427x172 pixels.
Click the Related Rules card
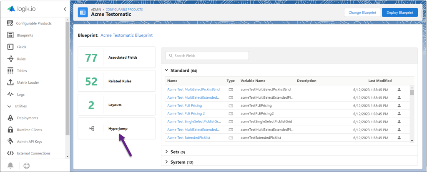[117, 81]
